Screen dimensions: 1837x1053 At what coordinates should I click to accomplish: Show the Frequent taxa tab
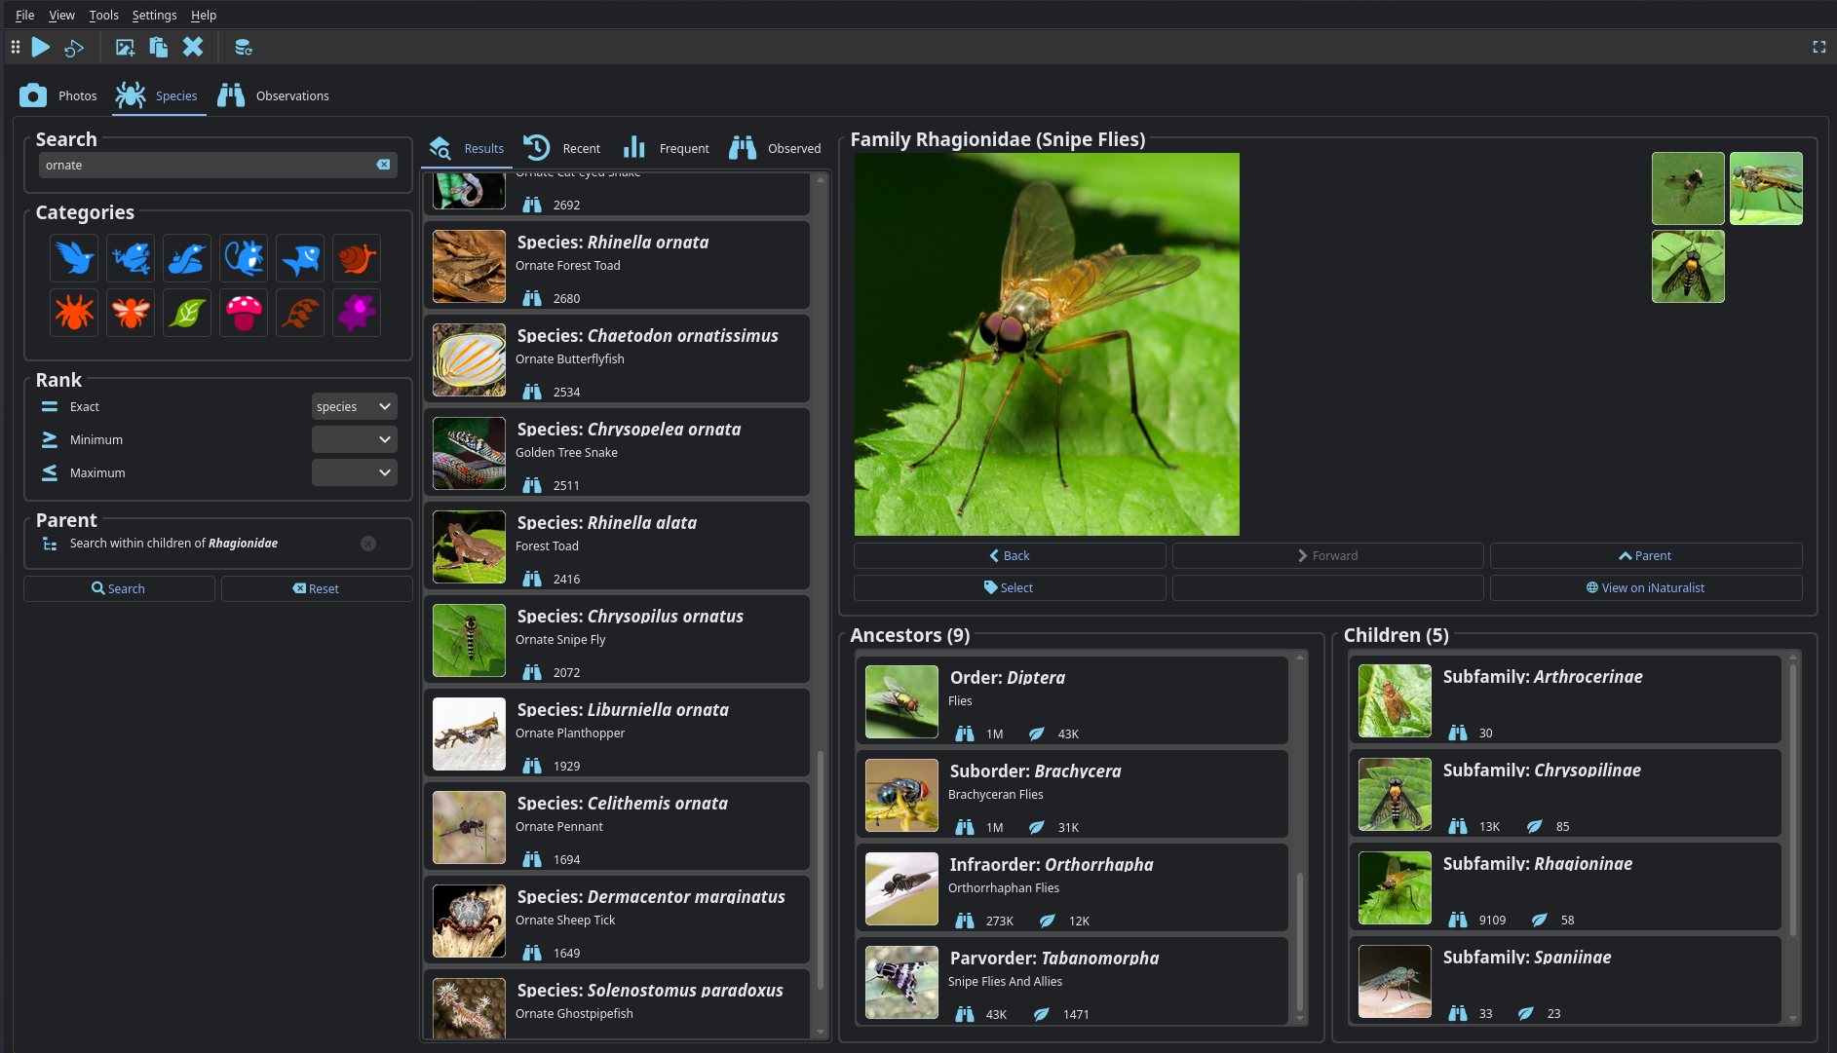[x=666, y=148]
